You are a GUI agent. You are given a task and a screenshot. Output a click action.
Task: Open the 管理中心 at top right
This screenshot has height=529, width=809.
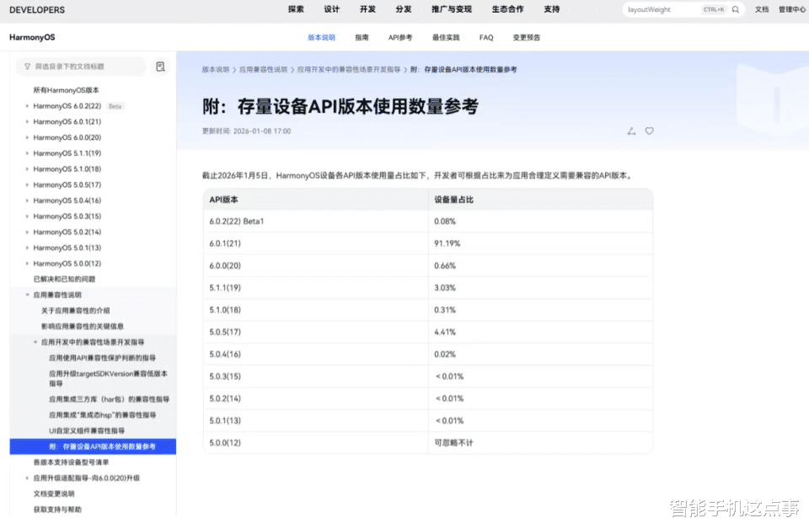pyautogui.click(x=790, y=9)
